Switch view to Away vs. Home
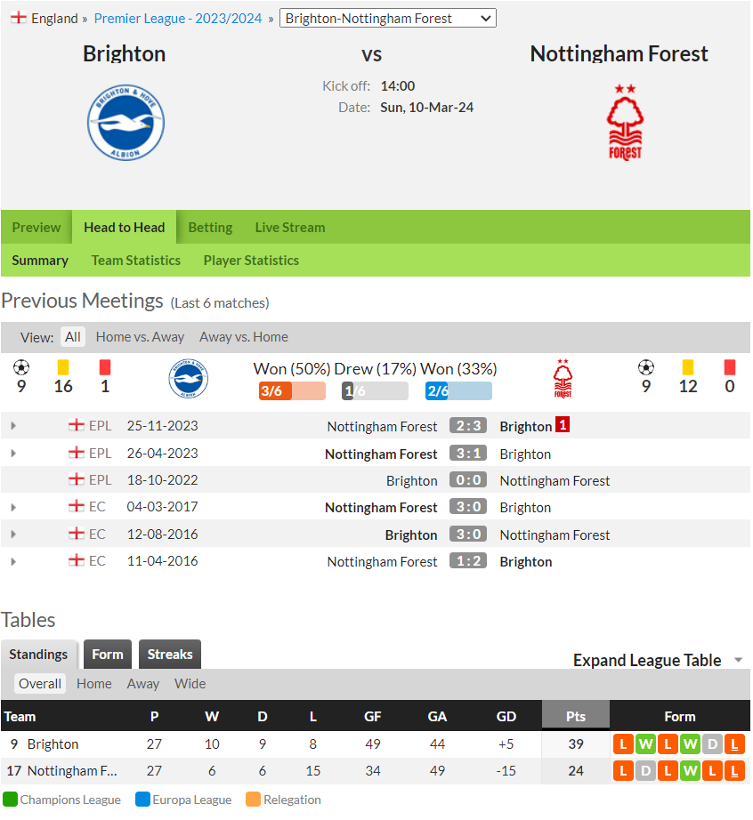753x820 pixels. point(243,337)
